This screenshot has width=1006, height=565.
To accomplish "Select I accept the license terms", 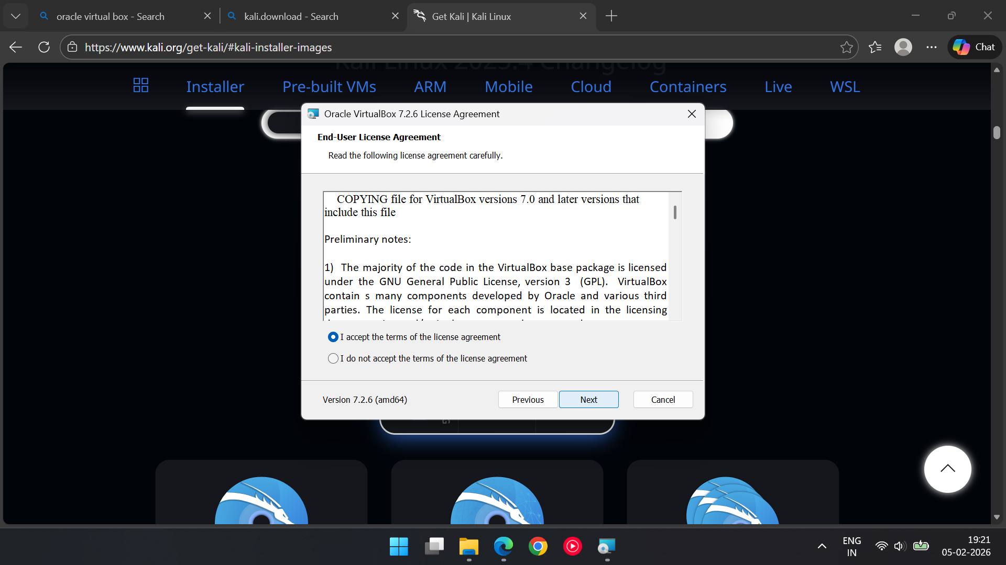I will click(333, 337).
